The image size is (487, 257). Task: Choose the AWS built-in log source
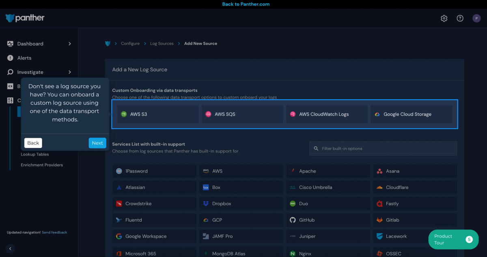tap(241, 171)
